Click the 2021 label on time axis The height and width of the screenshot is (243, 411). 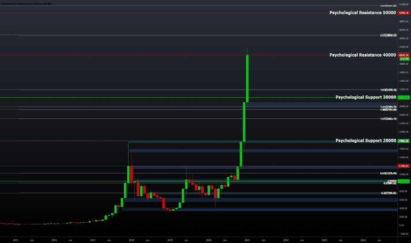click(x=247, y=240)
